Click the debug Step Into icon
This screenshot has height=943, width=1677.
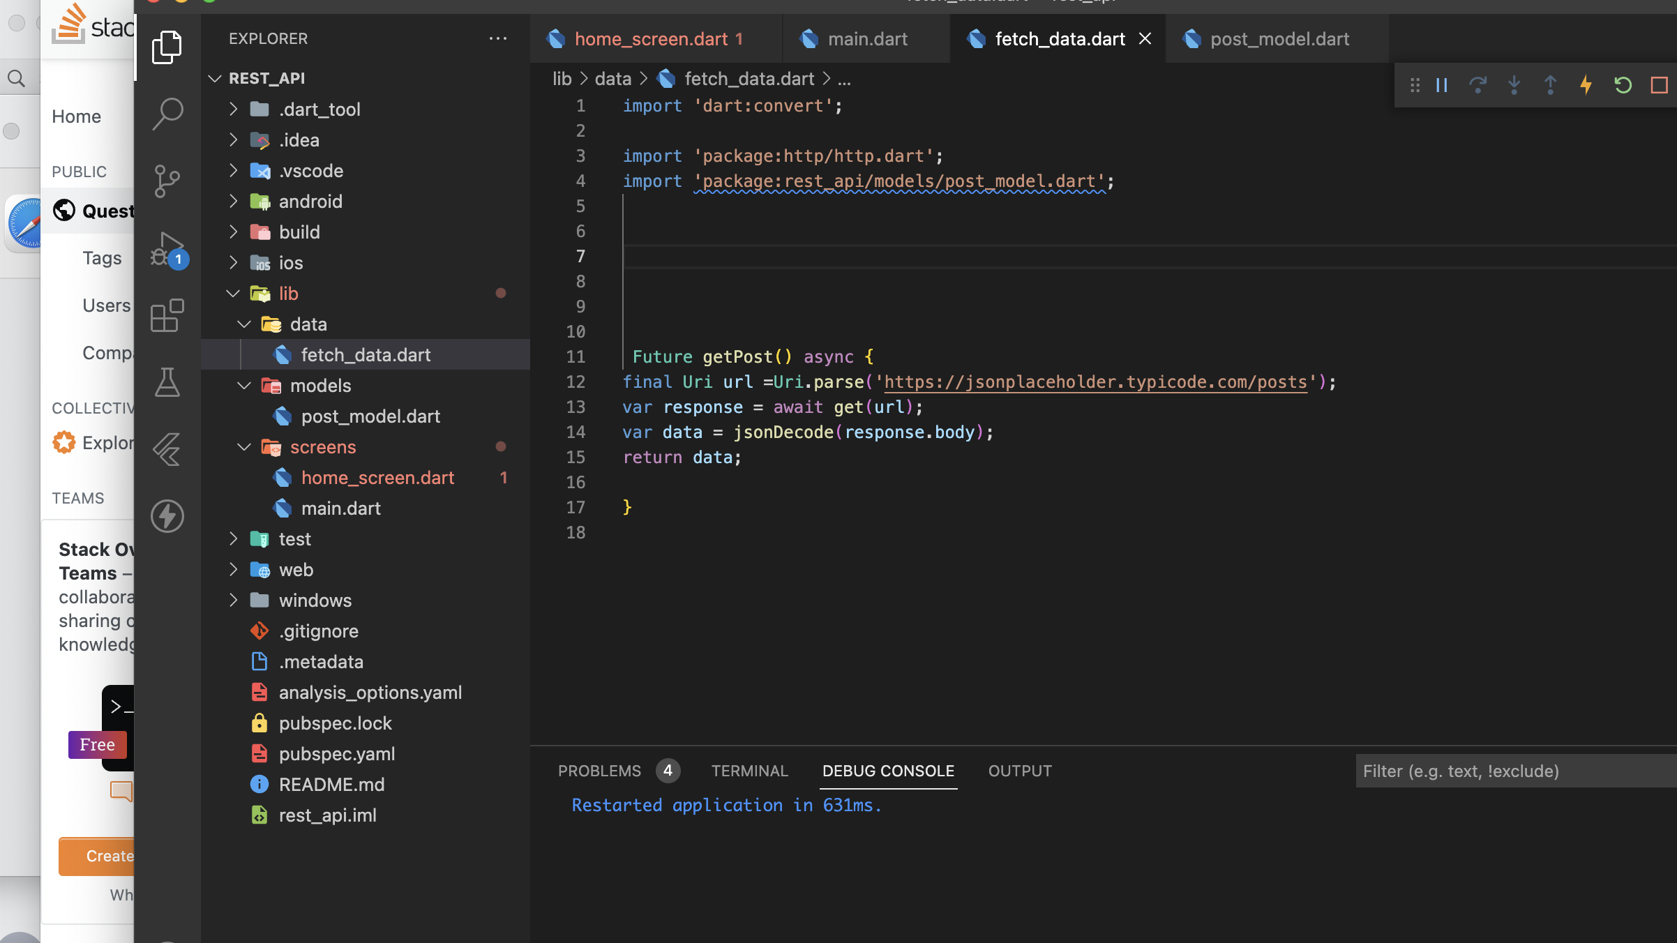point(1514,85)
